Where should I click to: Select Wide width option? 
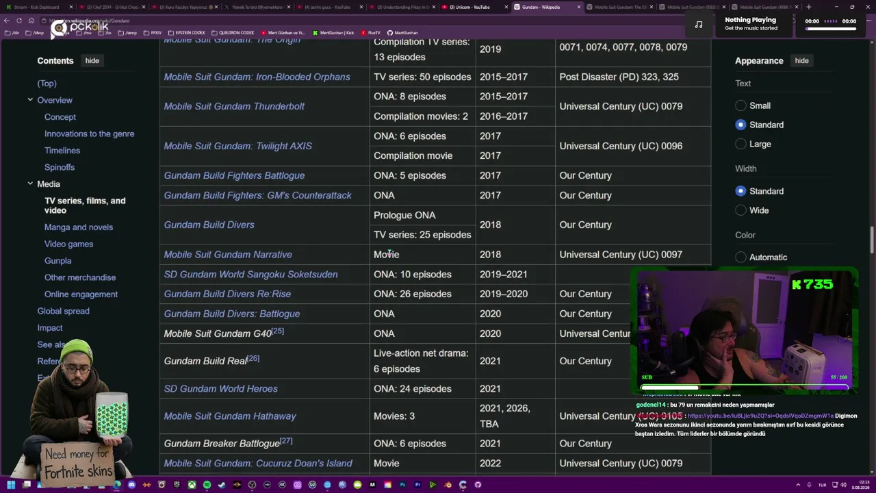point(740,210)
